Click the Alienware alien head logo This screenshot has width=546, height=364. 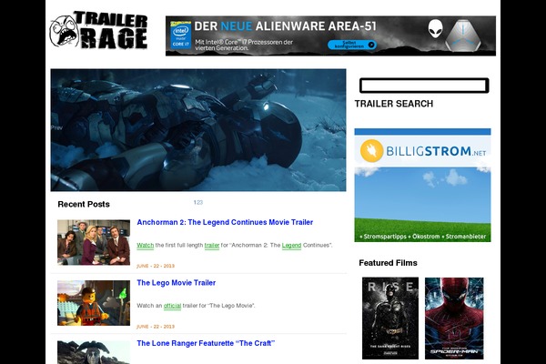pyautogui.click(x=435, y=29)
